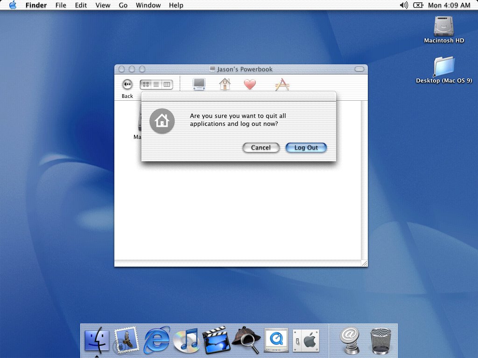Click the @ spring icon in the Dock
Viewport: 478px width, 358px height.
click(350, 340)
